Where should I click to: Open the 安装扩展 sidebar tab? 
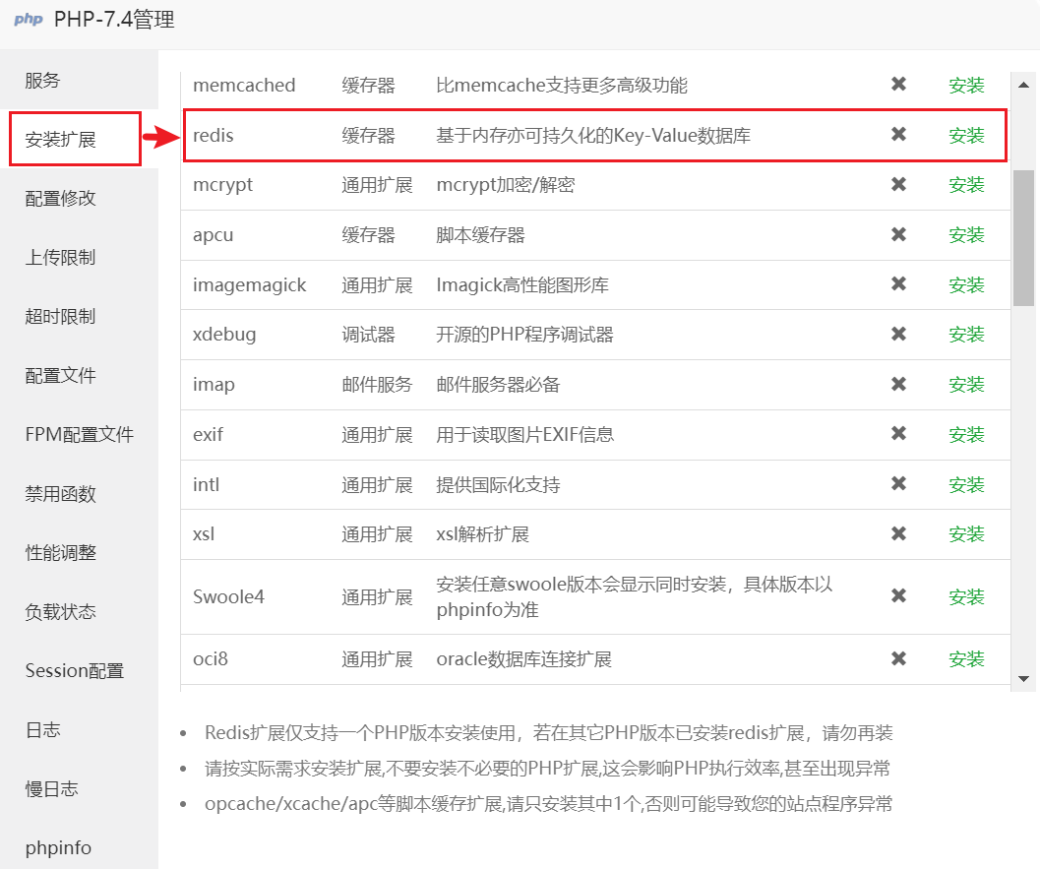(61, 140)
